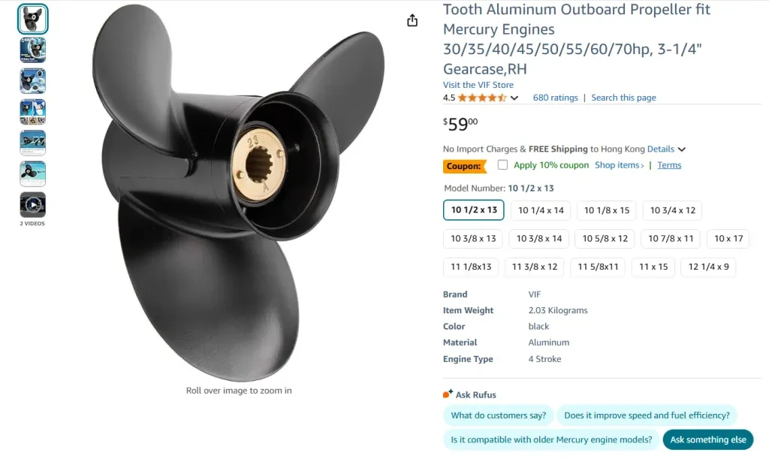Image resolution: width=769 pixels, height=462 pixels.
Task: Open the coupon Terms link
Action: (x=668, y=165)
